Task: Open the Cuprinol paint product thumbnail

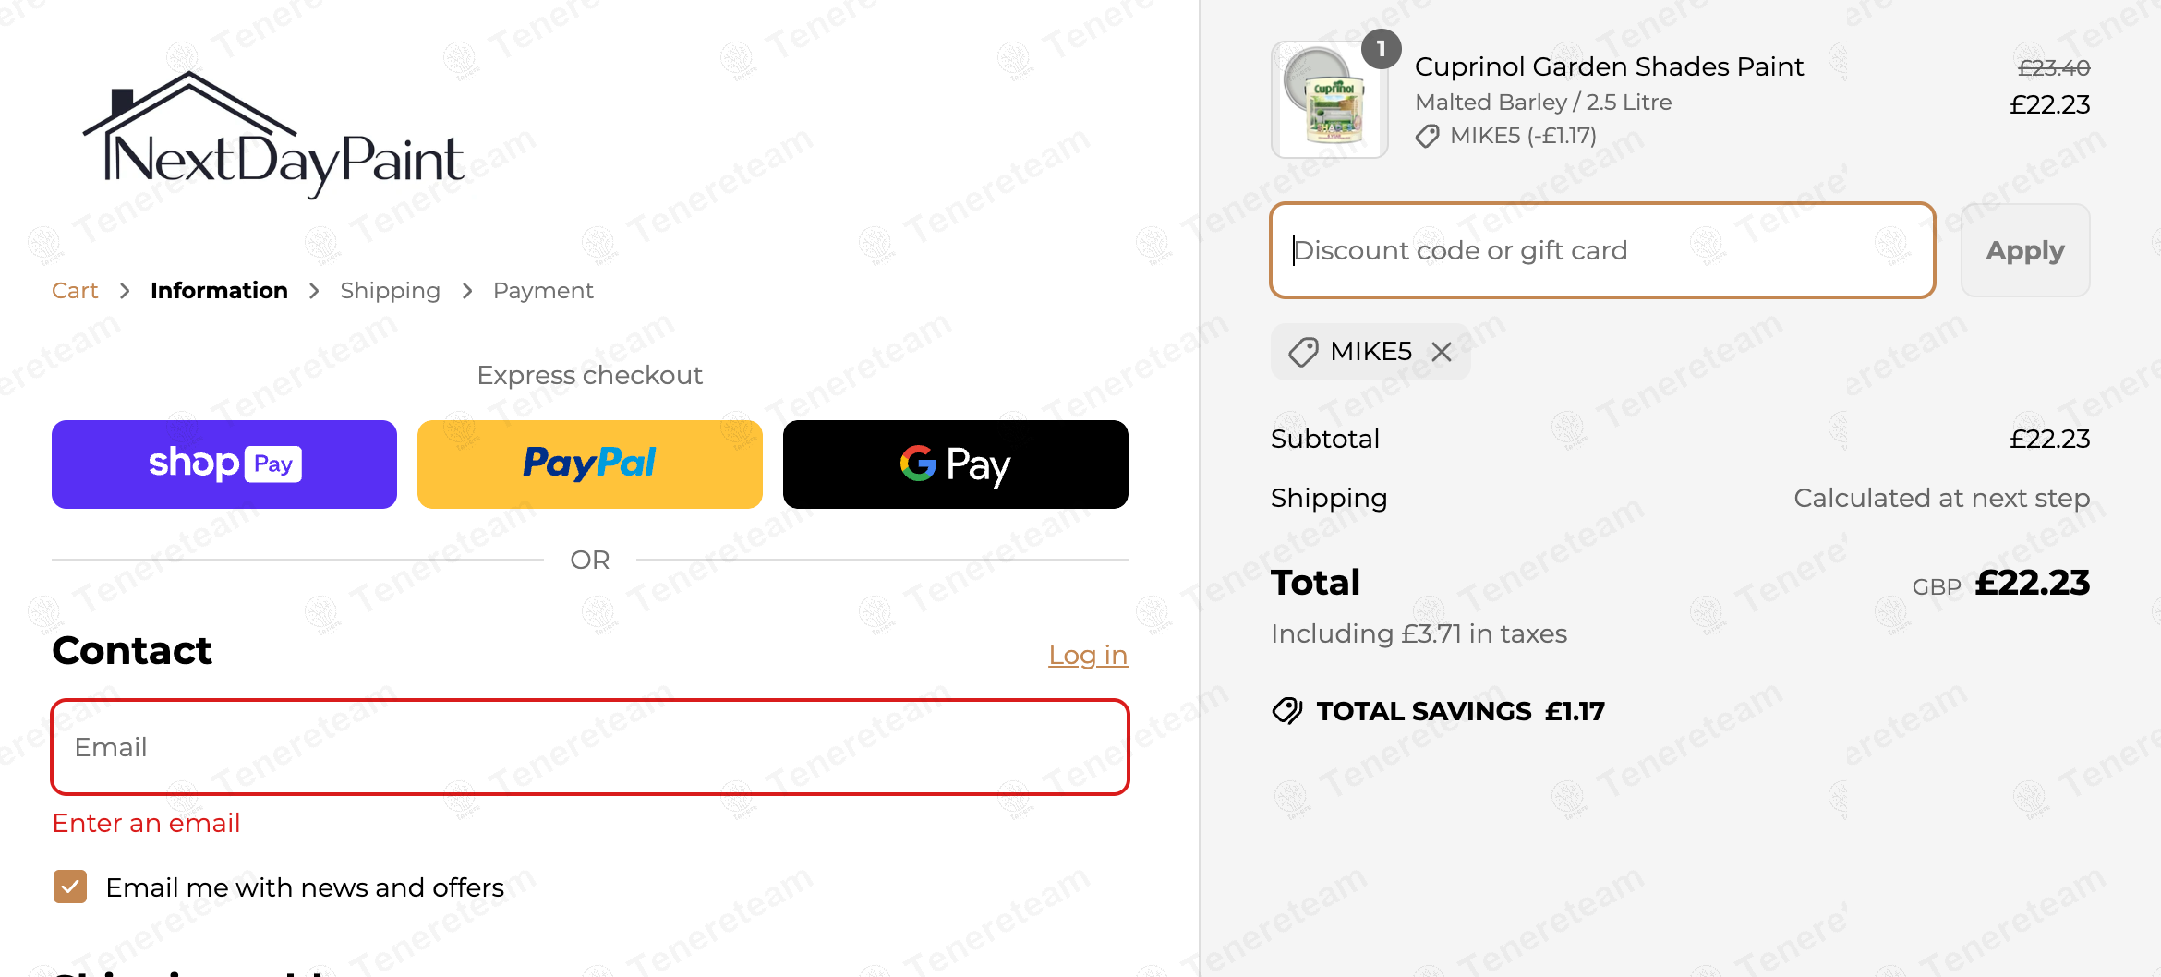Action: (1330, 102)
